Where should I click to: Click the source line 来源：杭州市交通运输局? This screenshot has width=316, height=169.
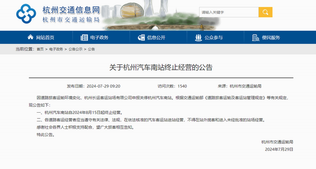pos(239,87)
